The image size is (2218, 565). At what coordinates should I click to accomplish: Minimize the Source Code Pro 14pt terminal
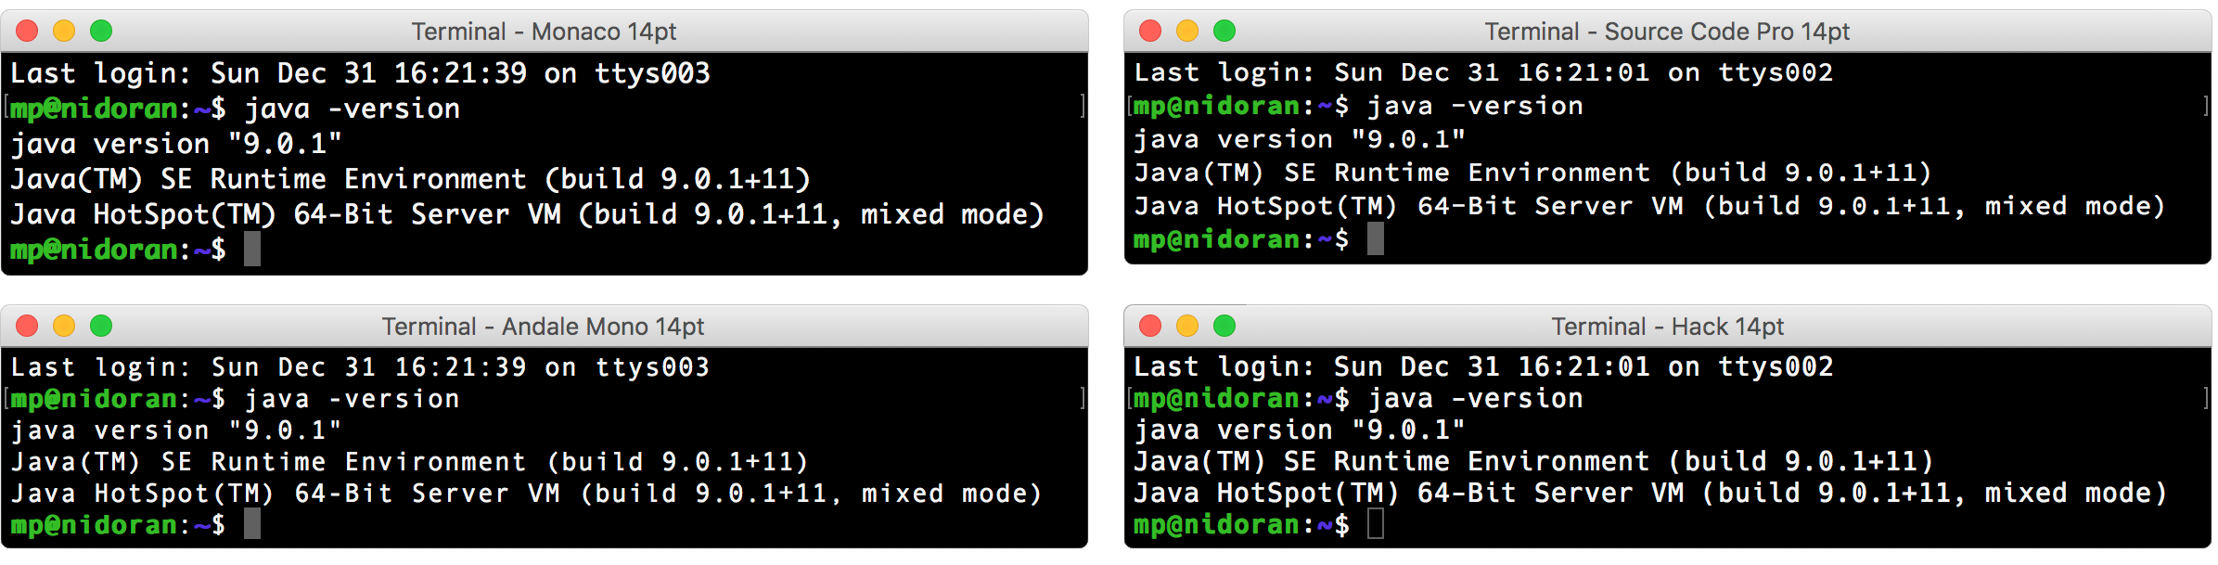[x=1187, y=32]
